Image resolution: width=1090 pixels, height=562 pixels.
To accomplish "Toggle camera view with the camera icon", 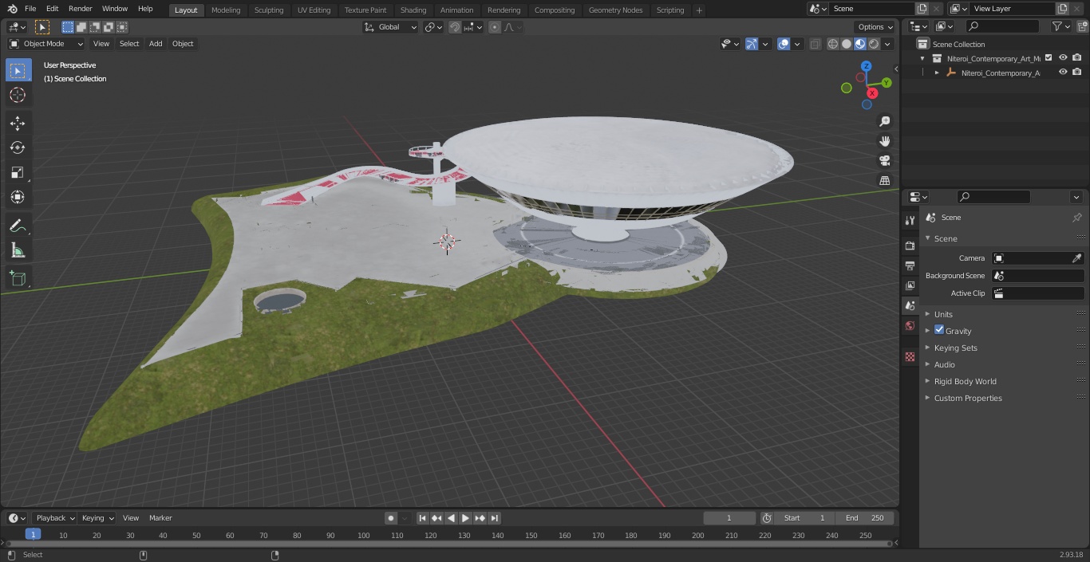I will click(x=885, y=161).
